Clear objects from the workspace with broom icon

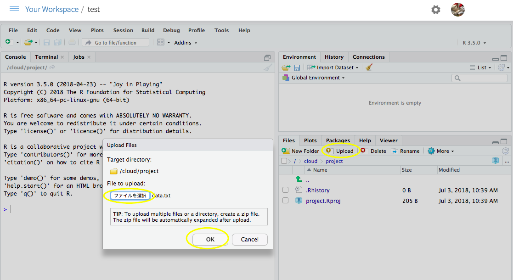point(369,67)
